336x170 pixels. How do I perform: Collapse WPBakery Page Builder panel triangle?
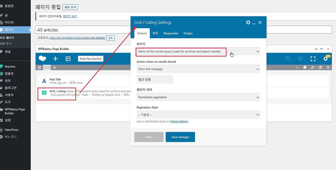point(328,49)
